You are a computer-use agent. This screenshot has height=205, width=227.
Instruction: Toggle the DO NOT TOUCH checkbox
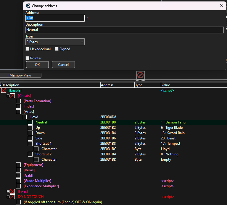[x=12, y=197]
